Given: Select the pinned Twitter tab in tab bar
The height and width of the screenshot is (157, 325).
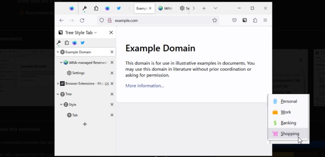Looking at the screenshot, I should click(119, 8).
